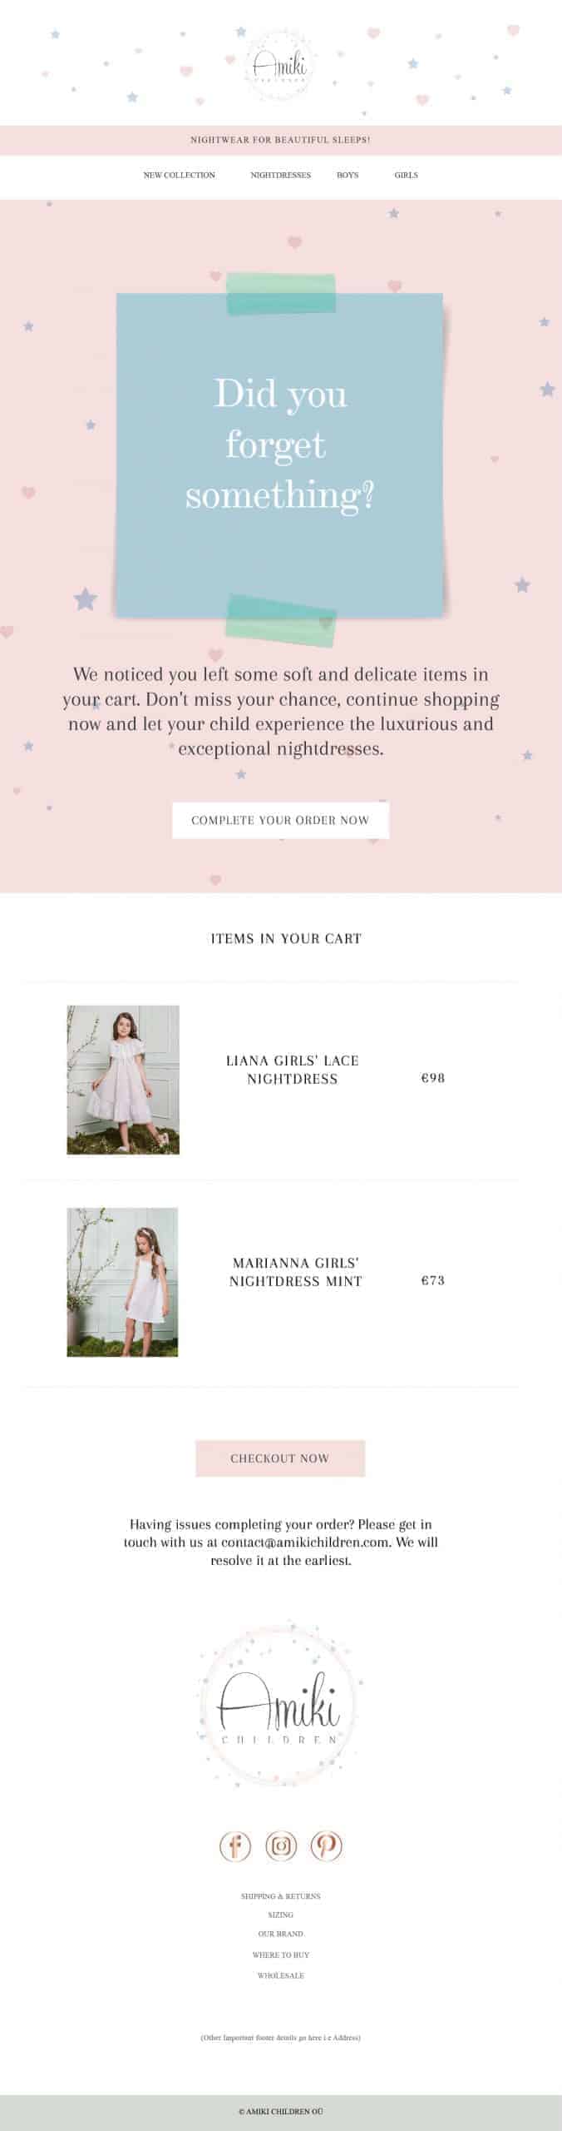The image size is (562, 2131).
Task: Open the Nightdresses menu item
Action: pyautogui.click(x=281, y=175)
